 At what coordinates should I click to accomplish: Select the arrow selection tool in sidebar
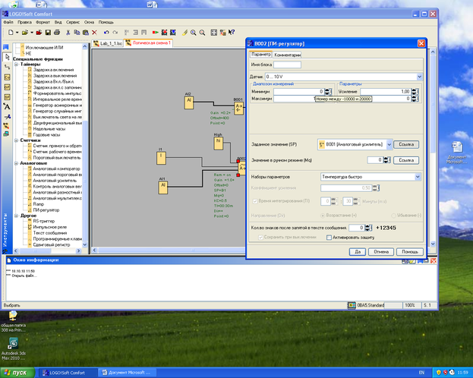(x=7, y=58)
